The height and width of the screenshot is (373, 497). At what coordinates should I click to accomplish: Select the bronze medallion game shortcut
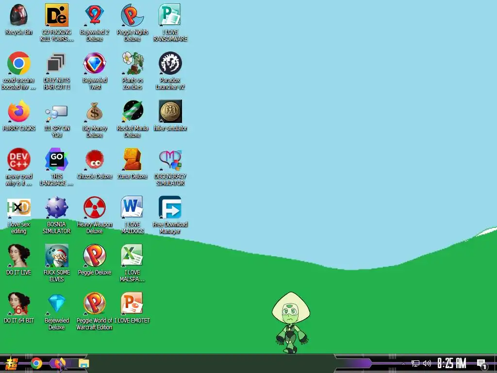click(170, 111)
